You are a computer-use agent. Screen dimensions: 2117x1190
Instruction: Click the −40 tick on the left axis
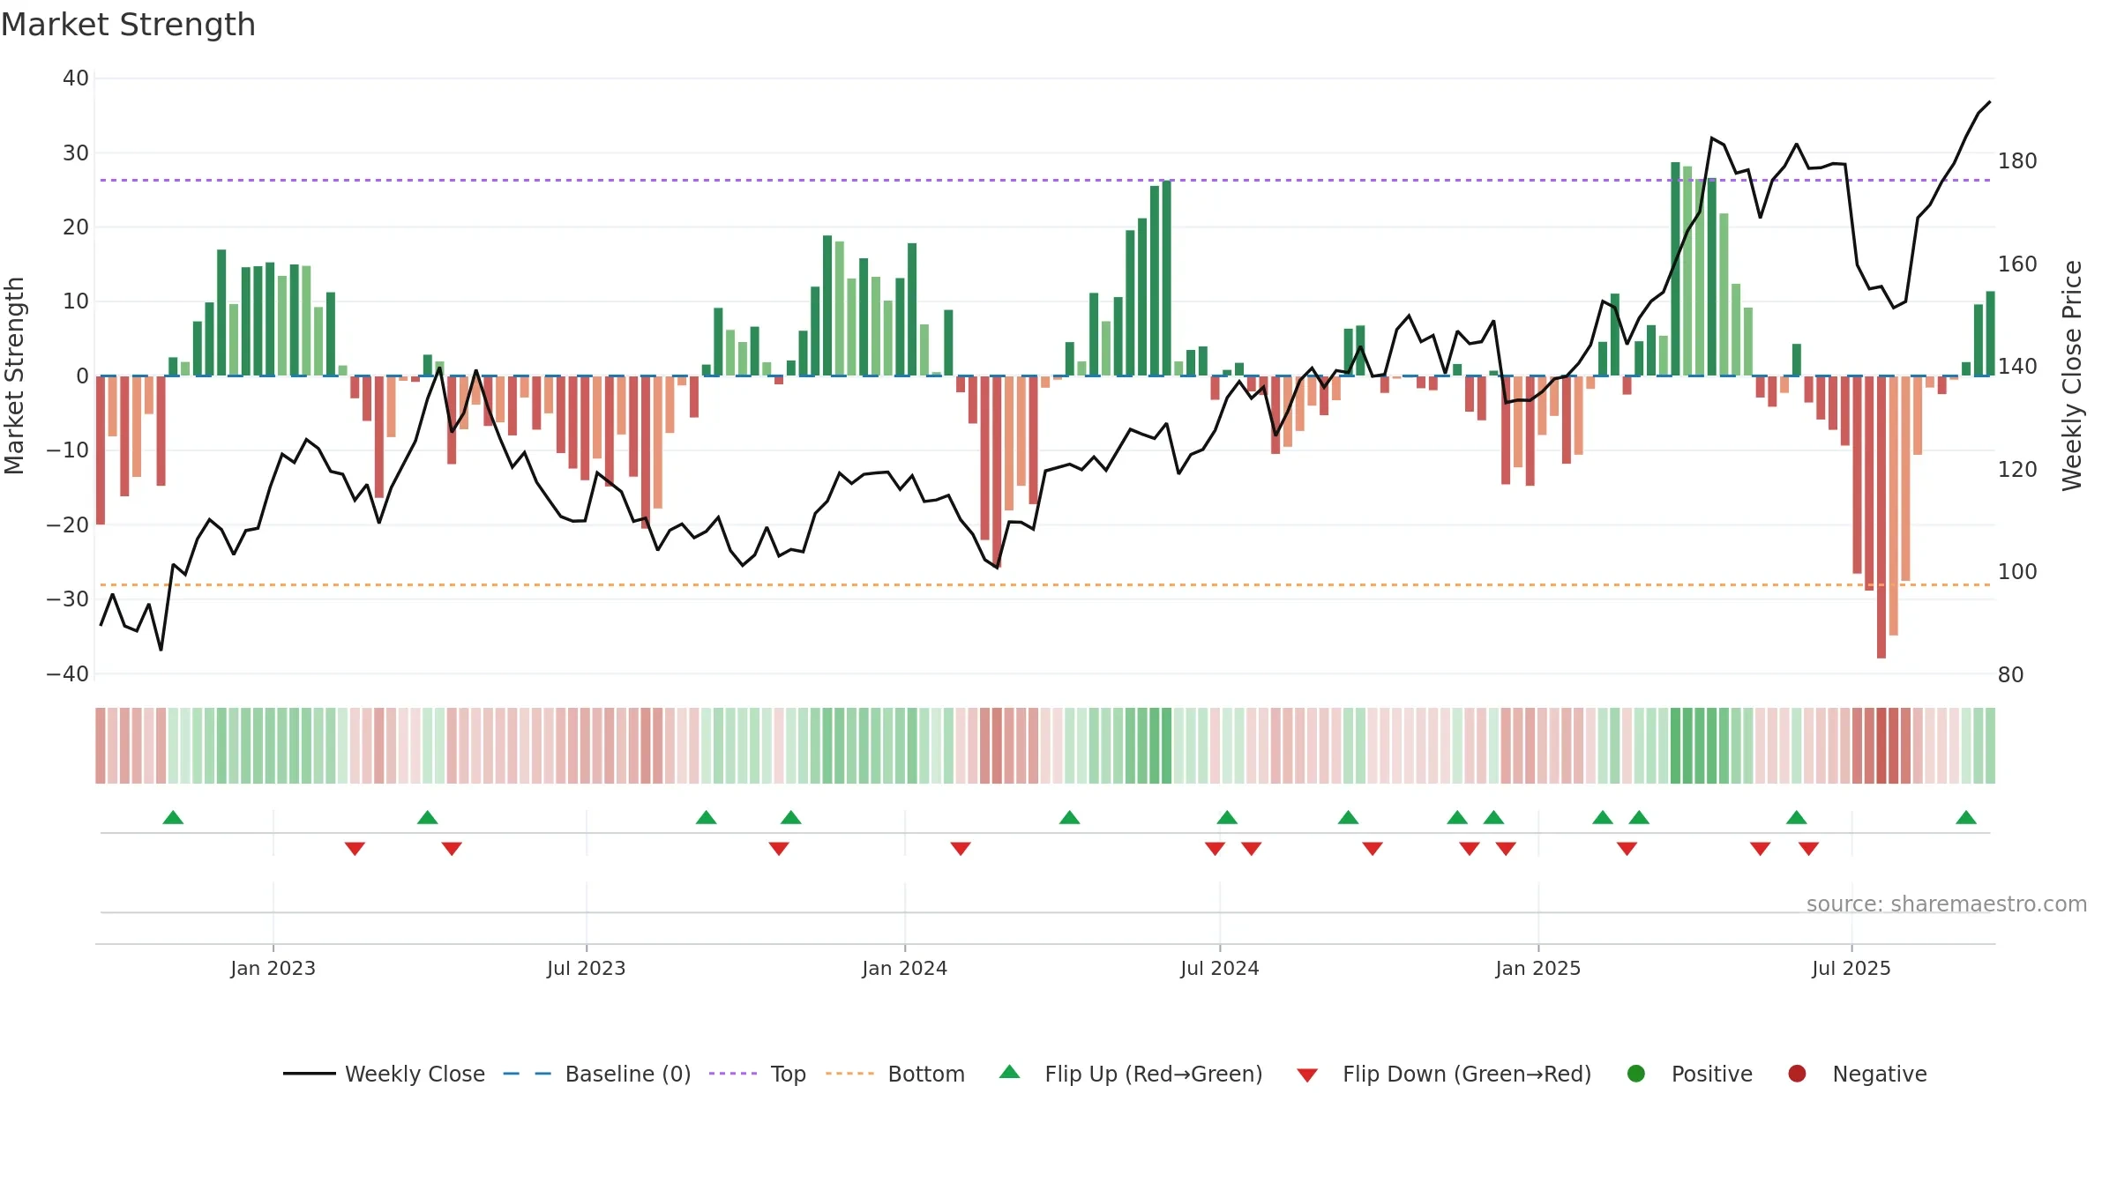pos(68,674)
